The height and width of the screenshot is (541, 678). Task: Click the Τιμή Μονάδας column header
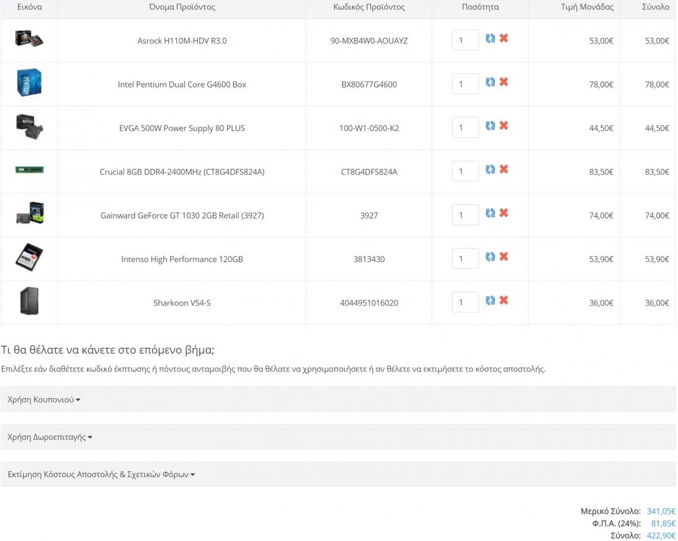pyautogui.click(x=587, y=7)
